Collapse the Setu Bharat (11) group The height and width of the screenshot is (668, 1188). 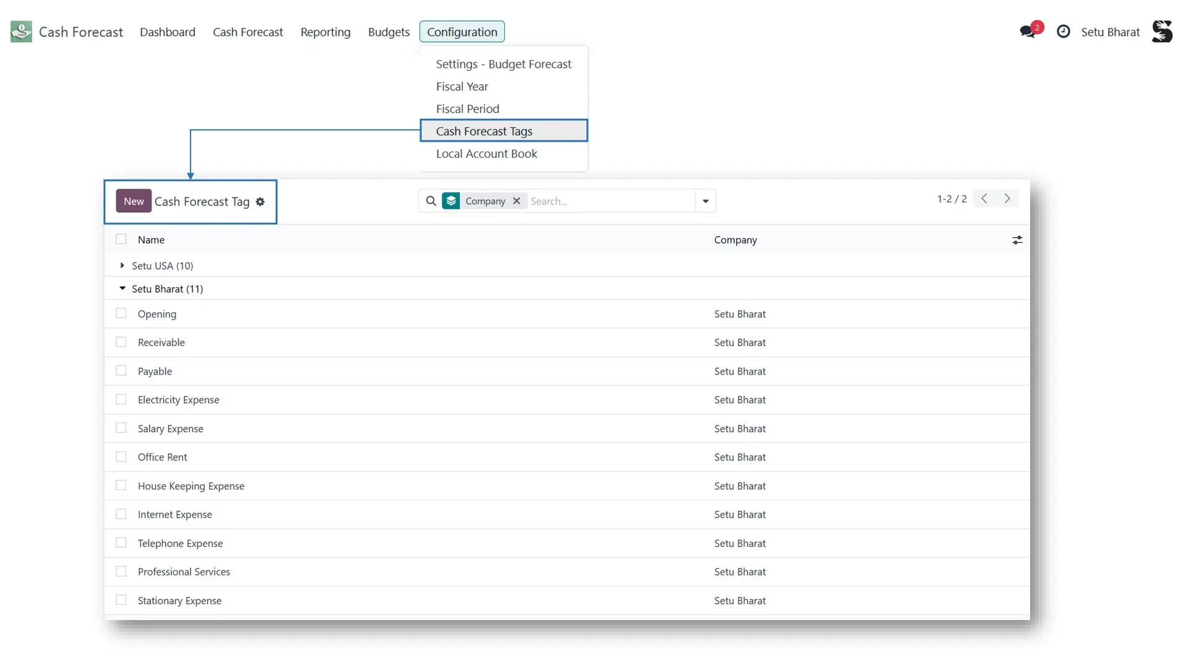coord(161,289)
